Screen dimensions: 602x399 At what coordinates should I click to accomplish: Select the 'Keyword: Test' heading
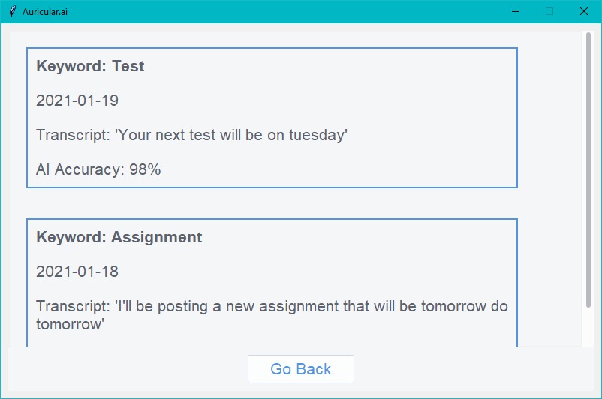point(90,66)
